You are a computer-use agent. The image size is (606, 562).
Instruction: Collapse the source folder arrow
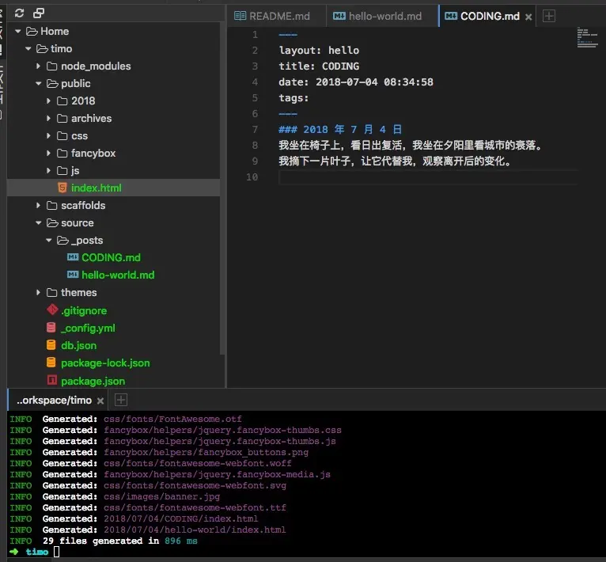(38, 222)
